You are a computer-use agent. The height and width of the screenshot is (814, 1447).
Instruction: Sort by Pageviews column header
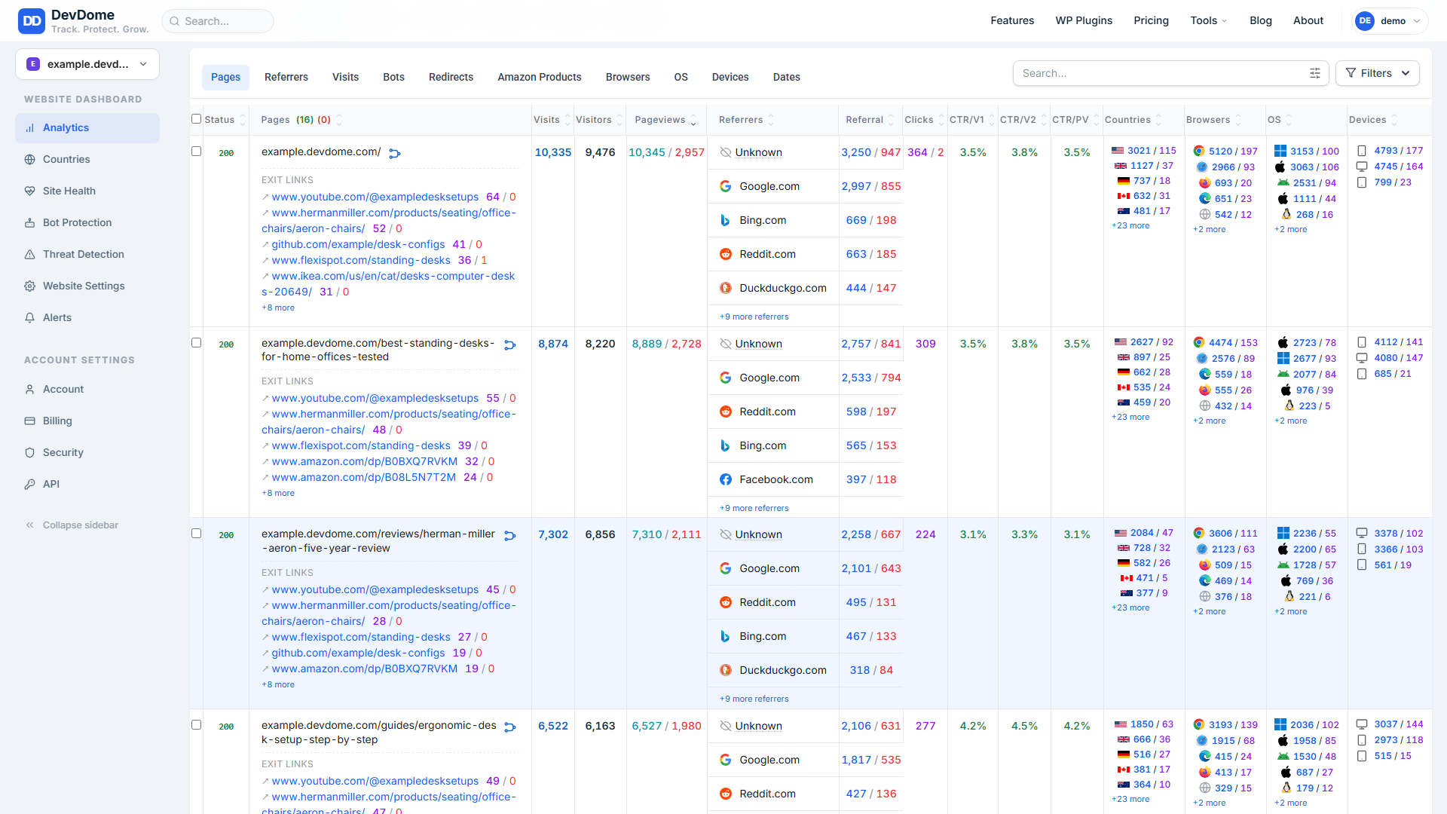click(x=665, y=120)
